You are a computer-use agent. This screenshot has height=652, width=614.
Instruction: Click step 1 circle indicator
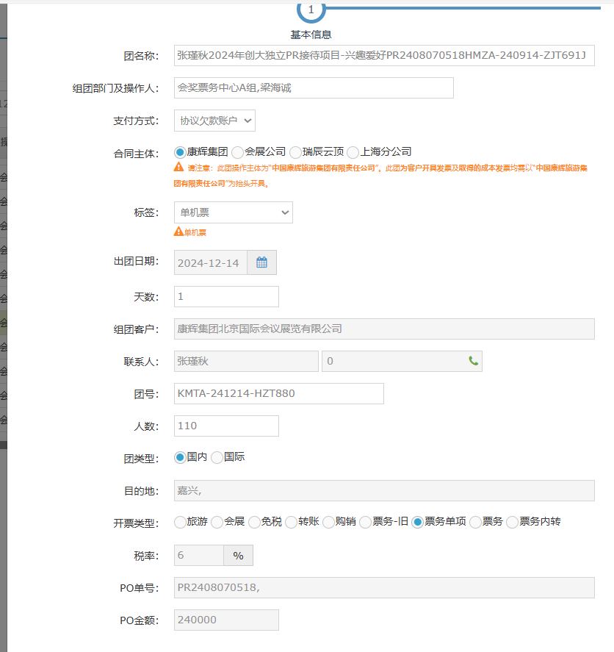coord(311,10)
